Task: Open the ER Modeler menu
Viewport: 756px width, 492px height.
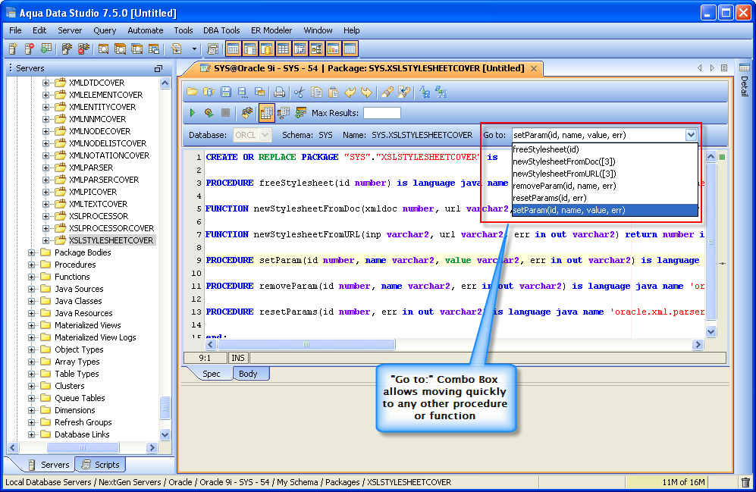Action: pos(271,30)
